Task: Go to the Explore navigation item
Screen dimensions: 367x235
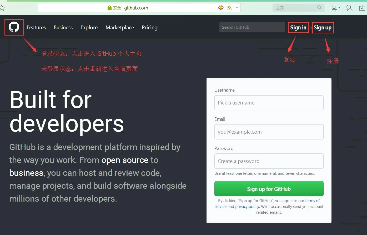Action: coord(89,27)
